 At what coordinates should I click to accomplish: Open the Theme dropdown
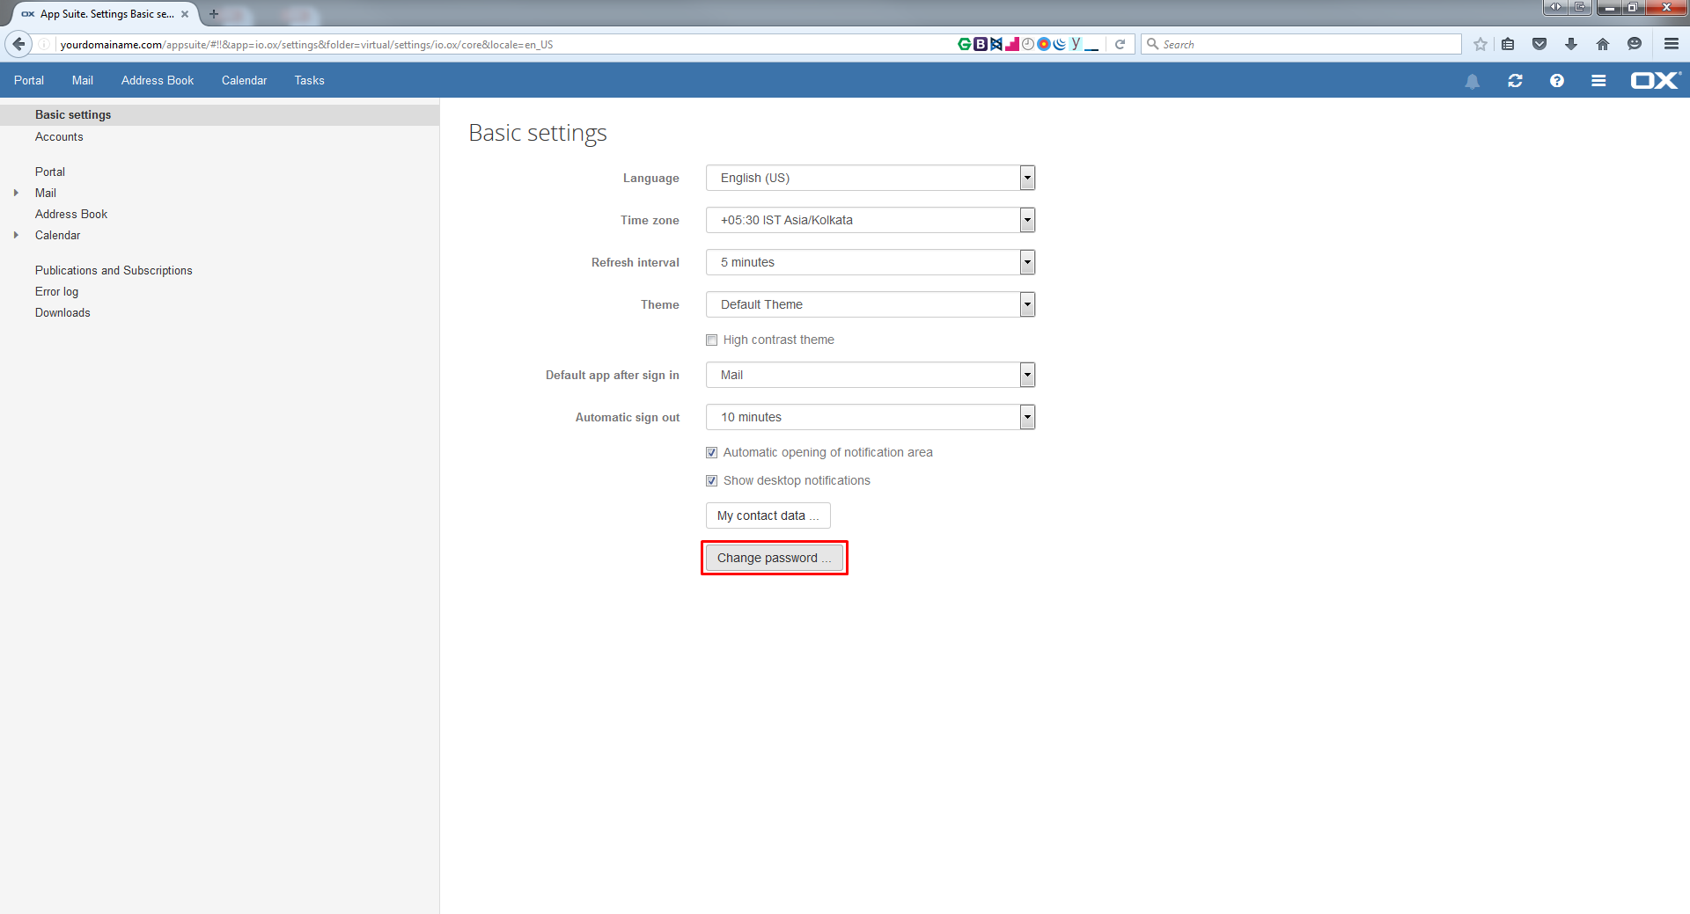(x=871, y=304)
